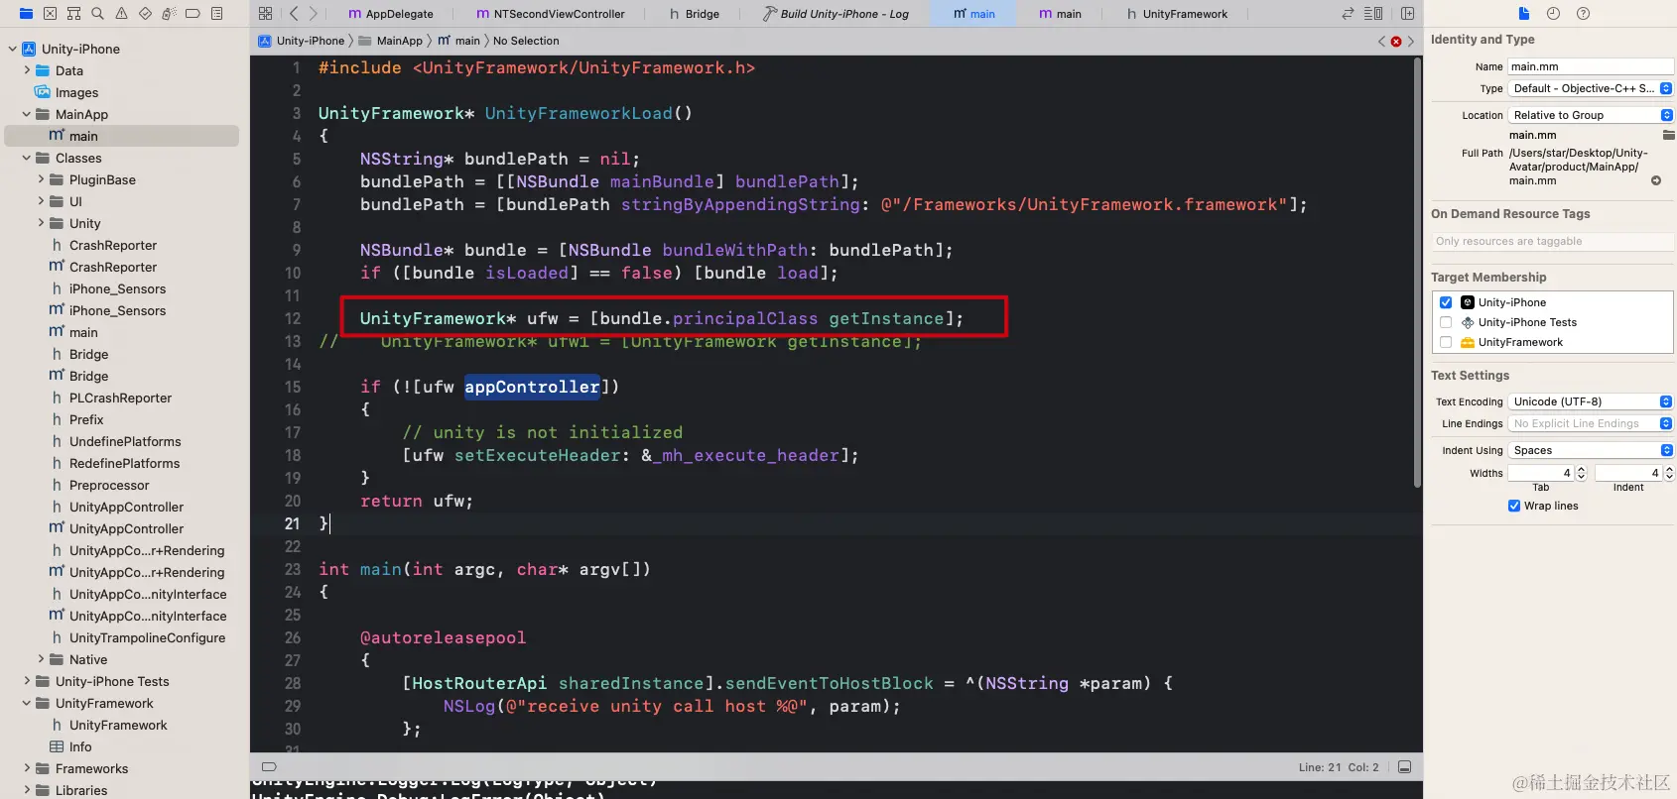Image resolution: width=1677 pixels, height=799 pixels.
Task: Toggle the debug area button at bottom left
Action: pyautogui.click(x=269, y=766)
